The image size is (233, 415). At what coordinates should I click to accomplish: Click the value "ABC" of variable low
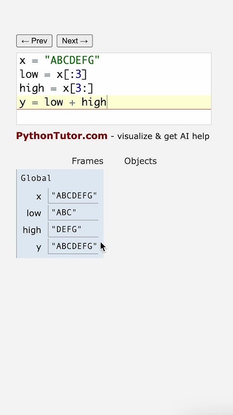pos(64,212)
